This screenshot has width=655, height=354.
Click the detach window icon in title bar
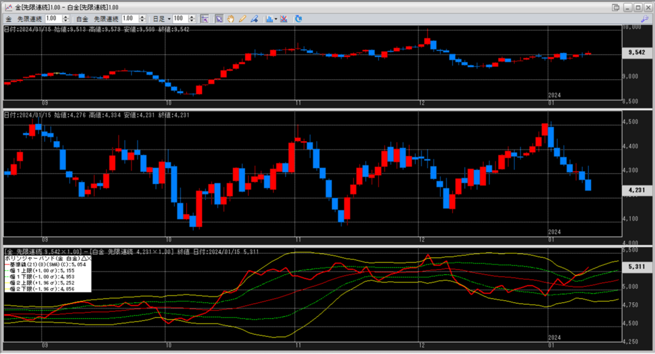(x=615, y=6)
